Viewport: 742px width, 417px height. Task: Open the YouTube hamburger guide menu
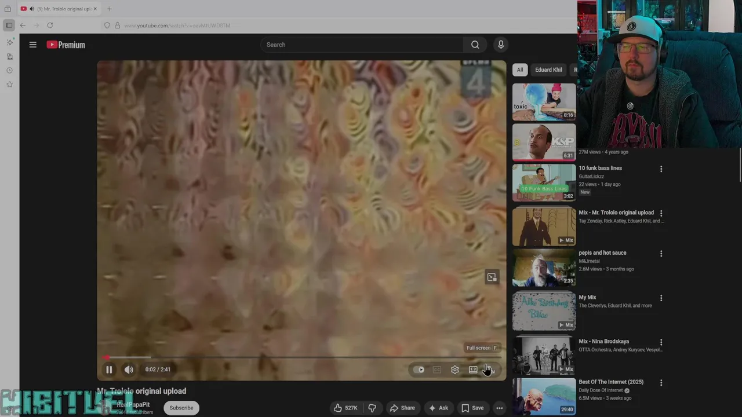point(33,45)
